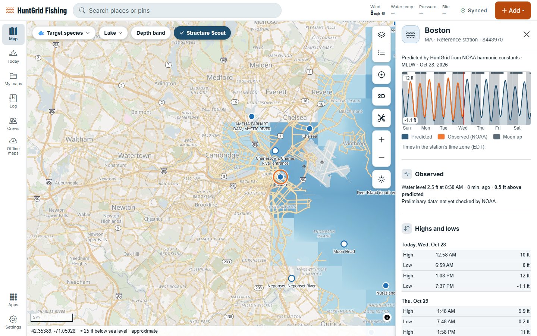Toggle Predicted series in legend
The width and height of the screenshot is (537, 336).
417,137
